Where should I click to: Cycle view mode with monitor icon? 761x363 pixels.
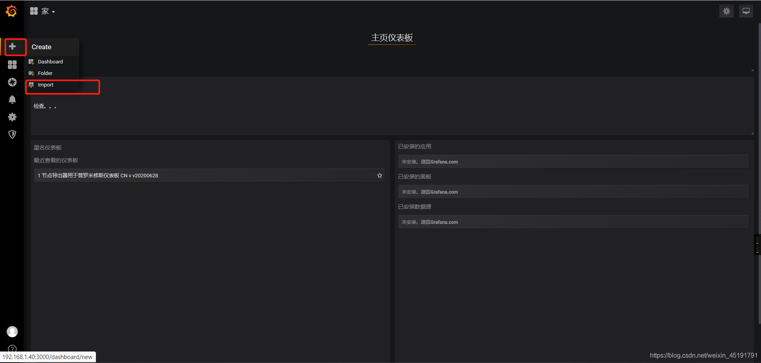[x=746, y=11]
